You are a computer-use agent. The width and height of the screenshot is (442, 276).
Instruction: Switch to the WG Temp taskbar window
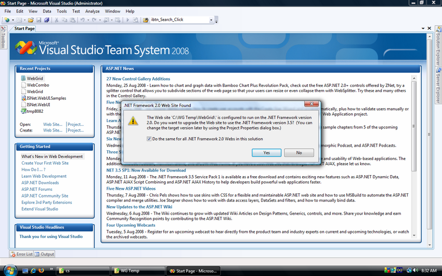click(138, 271)
